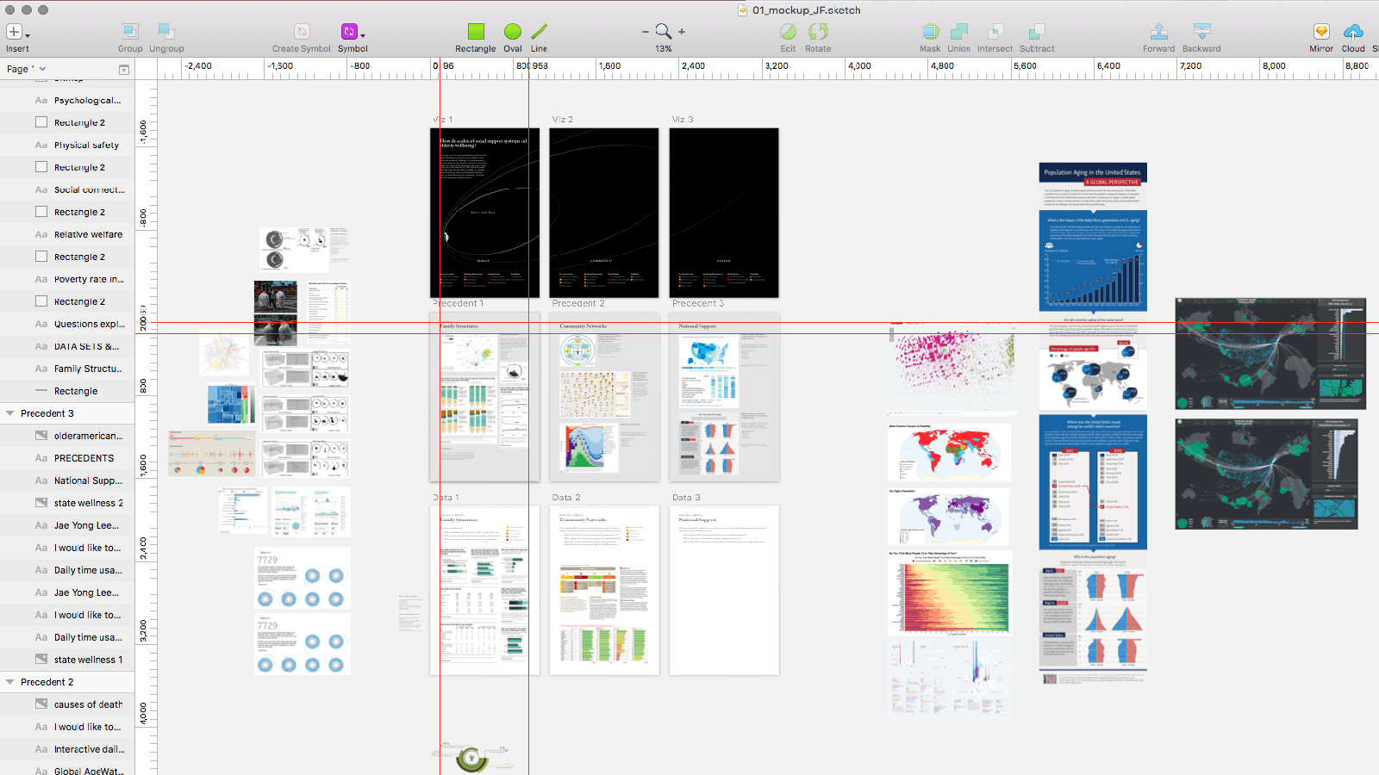The height and width of the screenshot is (775, 1379).
Task: Select the Rectangle shape tool
Action: pos(476,32)
